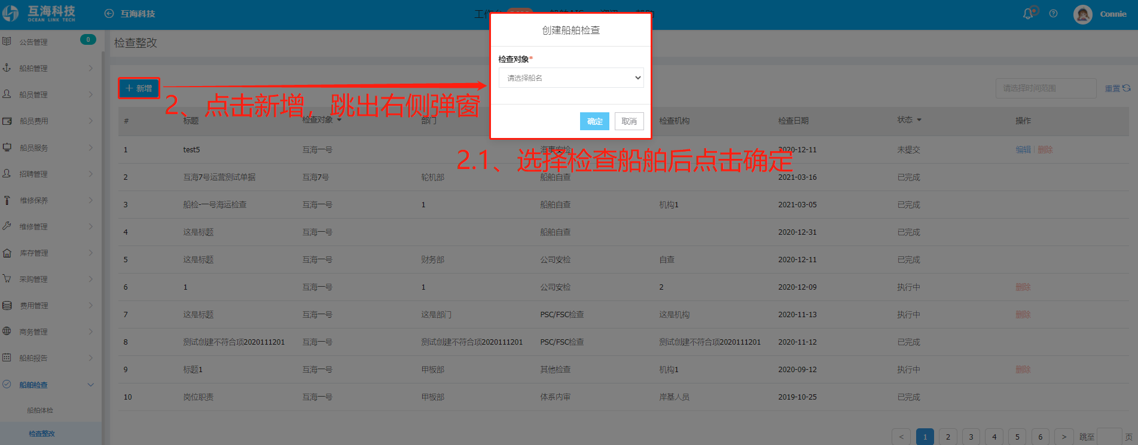Viewport: 1138px width, 445px height.
Task: Expand the 船员管理 chevron
Action: 91,94
